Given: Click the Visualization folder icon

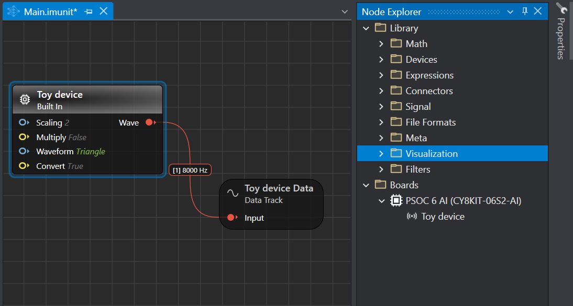Looking at the screenshot, I should tap(396, 153).
